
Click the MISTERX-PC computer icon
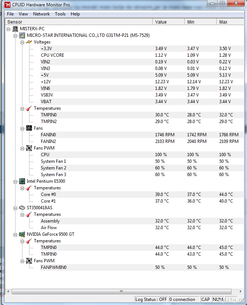coord(15,29)
